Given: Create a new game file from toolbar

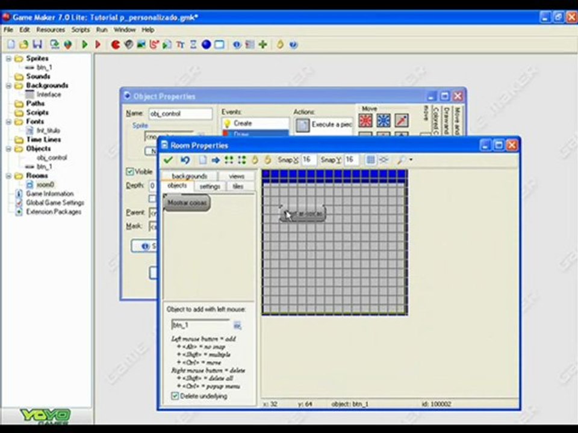Looking at the screenshot, I should (x=11, y=45).
